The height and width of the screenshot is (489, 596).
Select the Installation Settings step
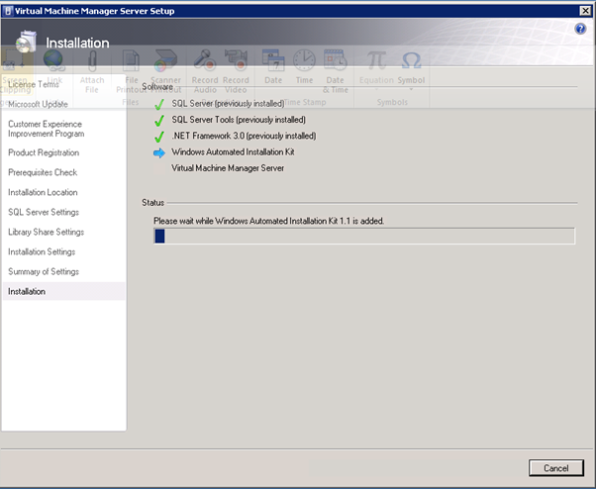point(42,251)
